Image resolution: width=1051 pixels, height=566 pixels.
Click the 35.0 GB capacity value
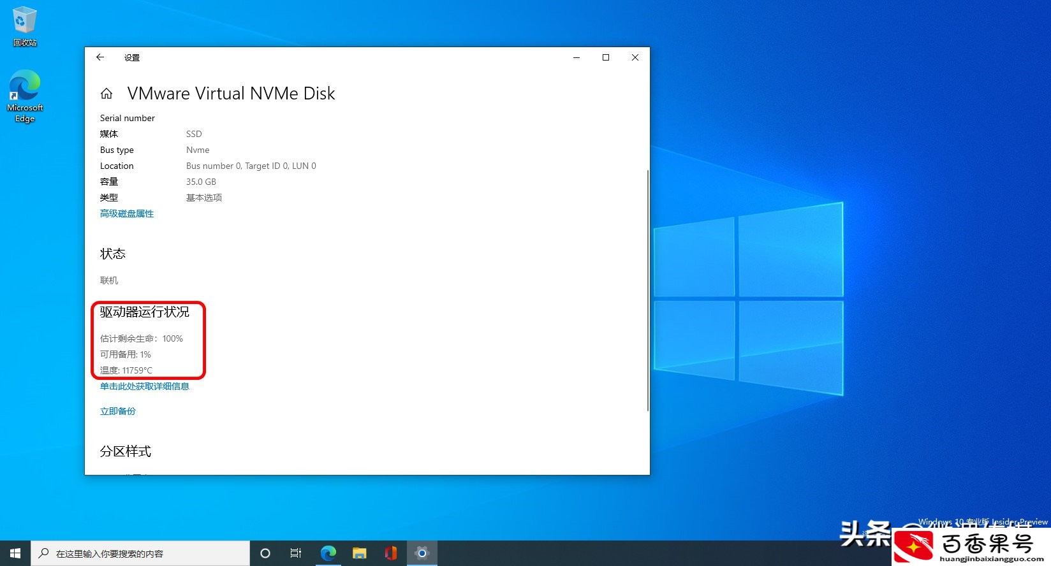201,182
